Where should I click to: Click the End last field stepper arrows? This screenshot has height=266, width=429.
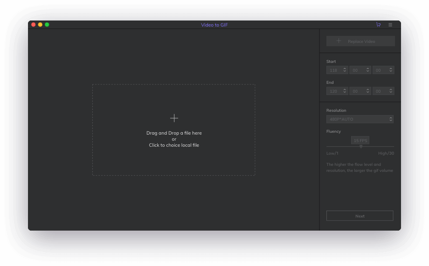(x=391, y=91)
